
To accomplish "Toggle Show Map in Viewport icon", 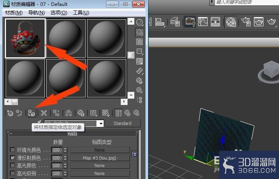I will click(106, 113).
